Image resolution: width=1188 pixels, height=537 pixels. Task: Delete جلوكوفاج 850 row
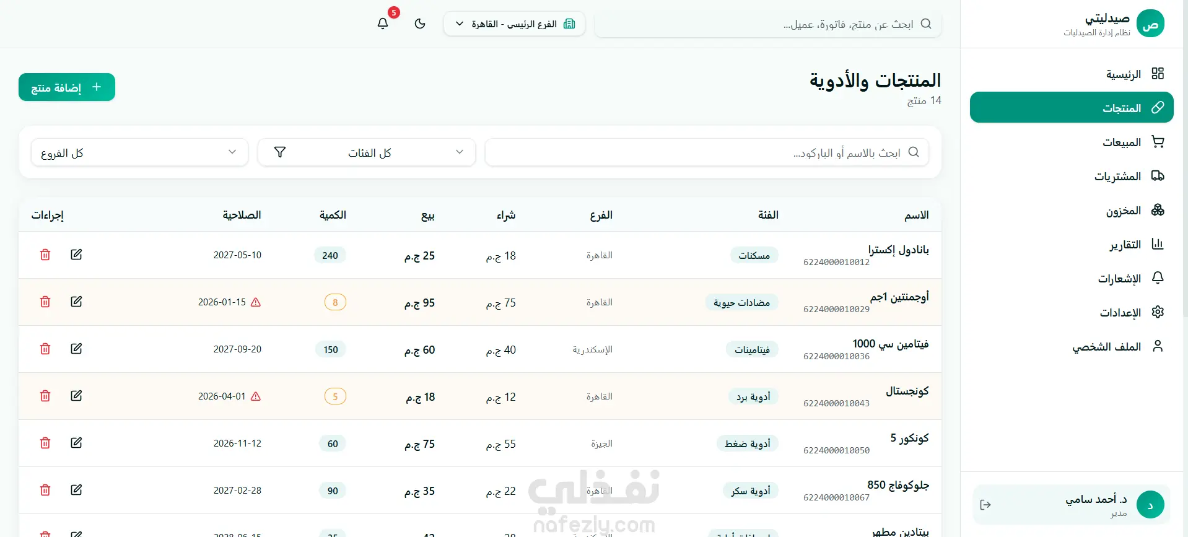click(45, 490)
